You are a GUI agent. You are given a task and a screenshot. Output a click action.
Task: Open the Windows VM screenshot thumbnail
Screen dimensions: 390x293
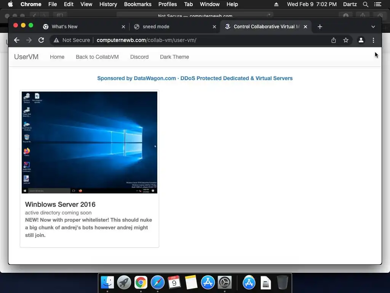click(90, 142)
